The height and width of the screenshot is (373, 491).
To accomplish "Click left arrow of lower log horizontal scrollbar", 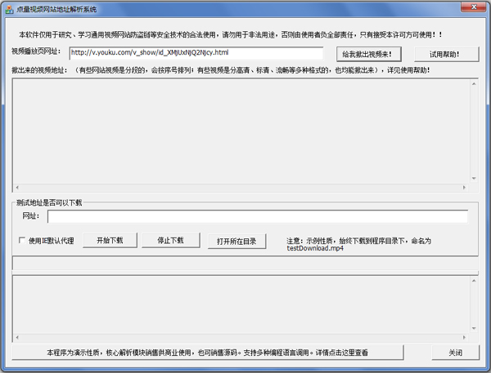I will point(17,337).
